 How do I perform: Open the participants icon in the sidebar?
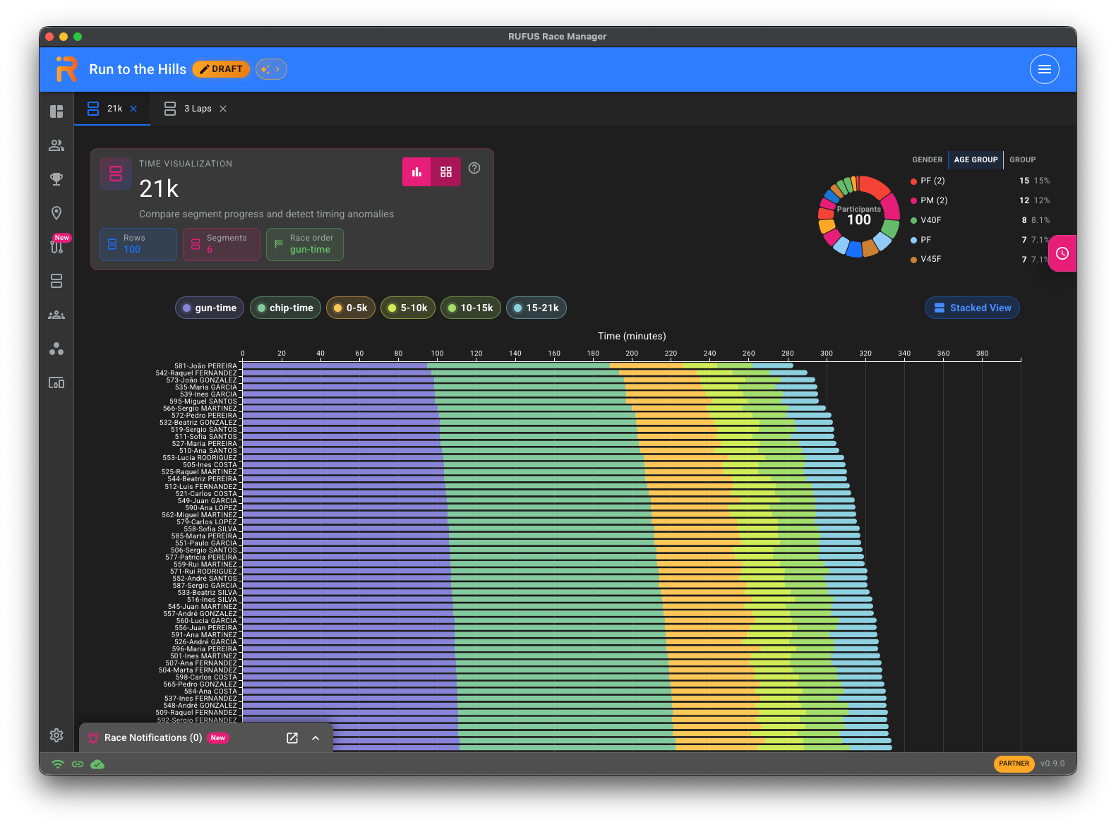point(56,145)
